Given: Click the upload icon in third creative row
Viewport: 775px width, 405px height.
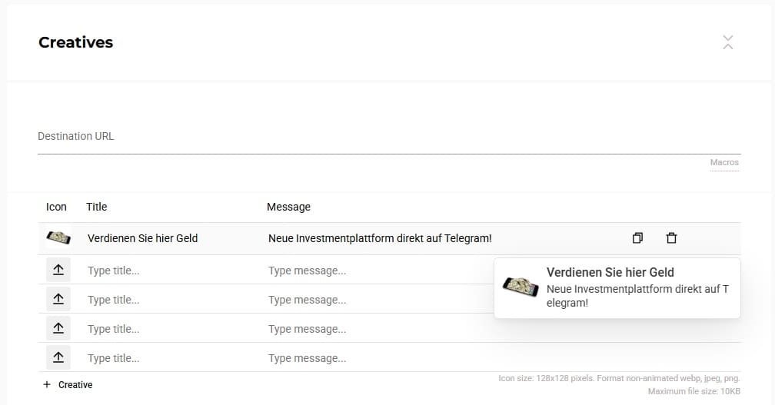Looking at the screenshot, I should tap(58, 299).
